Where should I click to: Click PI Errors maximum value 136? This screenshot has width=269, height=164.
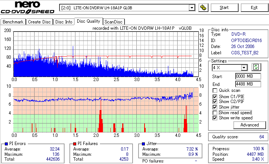coord(56,154)
